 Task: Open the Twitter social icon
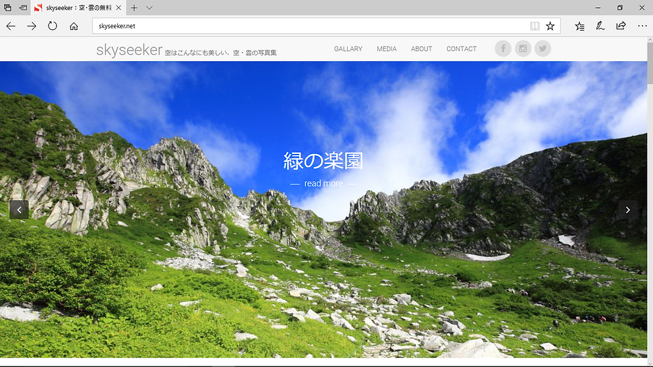[x=542, y=49]
